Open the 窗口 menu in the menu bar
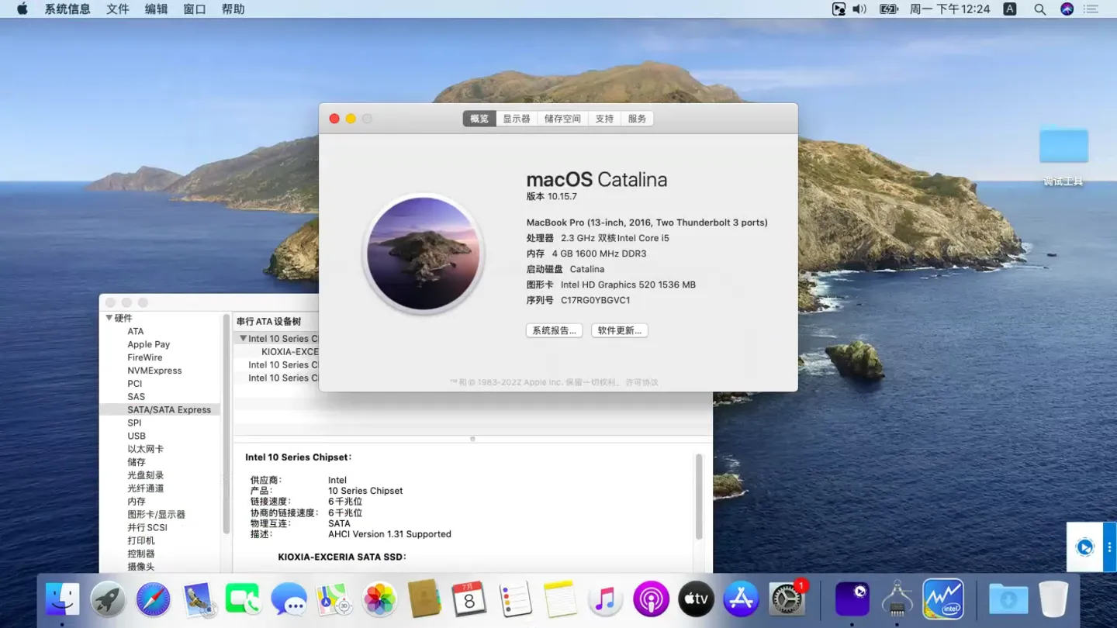The height and width of the screenshot is (628, 1117). [x=194, y=9]
